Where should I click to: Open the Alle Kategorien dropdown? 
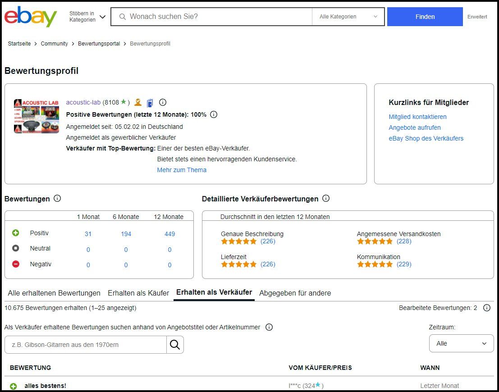(x=348, y=17)
